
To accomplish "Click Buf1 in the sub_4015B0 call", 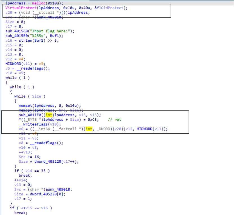I will tap(54, 36).
